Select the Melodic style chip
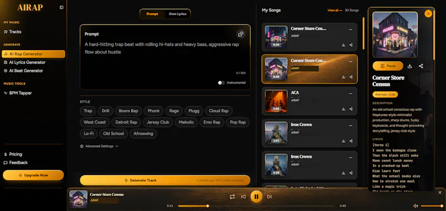Viewport: 446px width, 211px height. click(x=186, y=122)
